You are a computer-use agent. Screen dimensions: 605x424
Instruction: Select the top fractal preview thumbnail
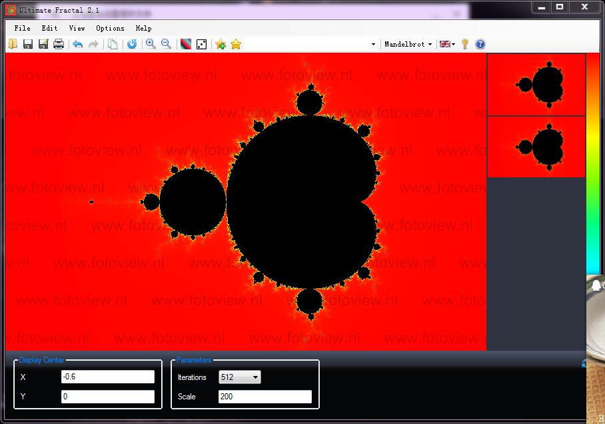coord(536,84)
